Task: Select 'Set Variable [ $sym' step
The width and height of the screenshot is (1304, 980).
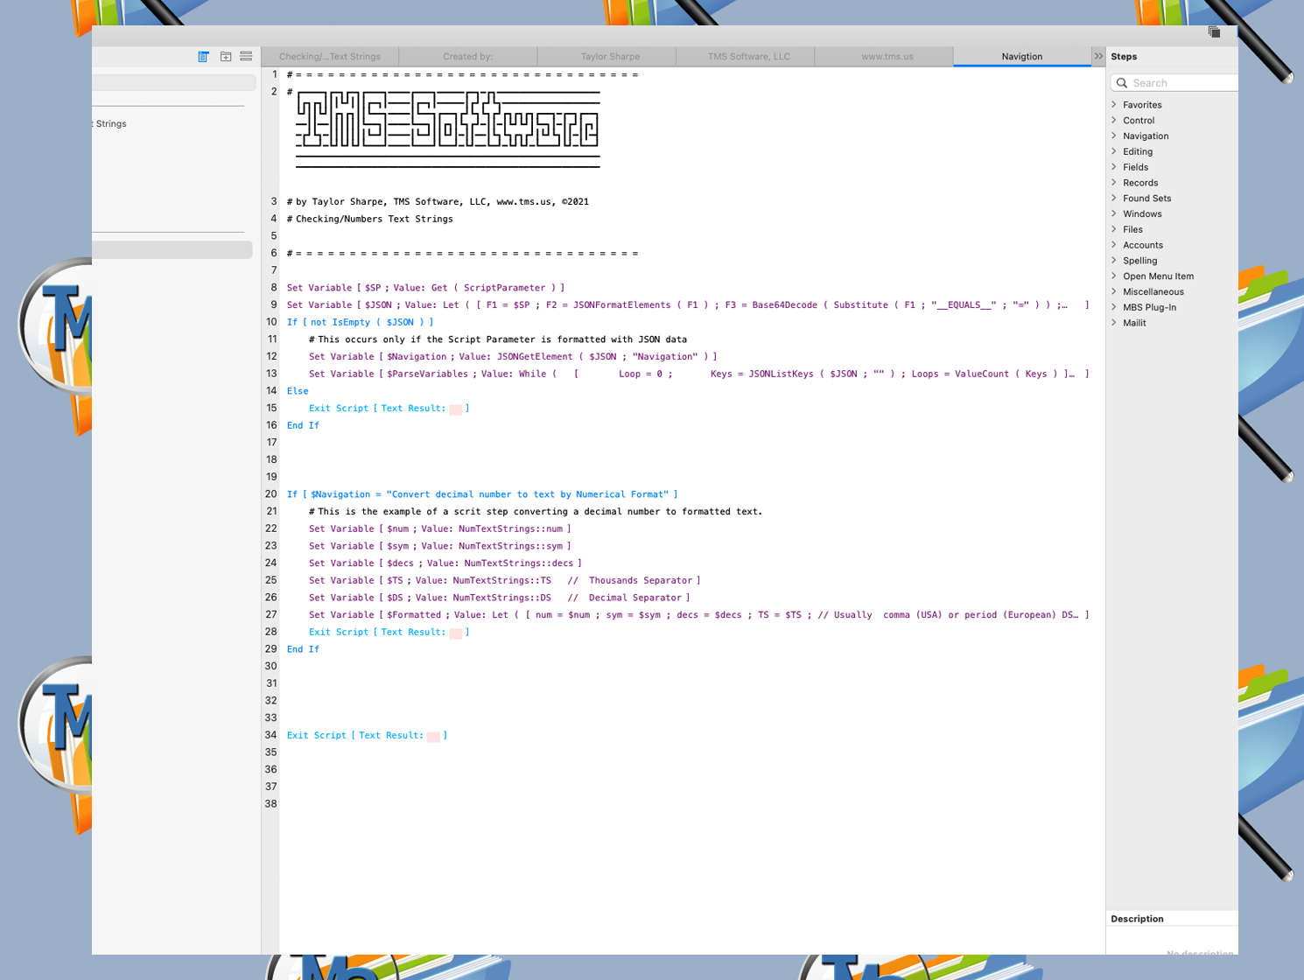Action: [439, 547]
